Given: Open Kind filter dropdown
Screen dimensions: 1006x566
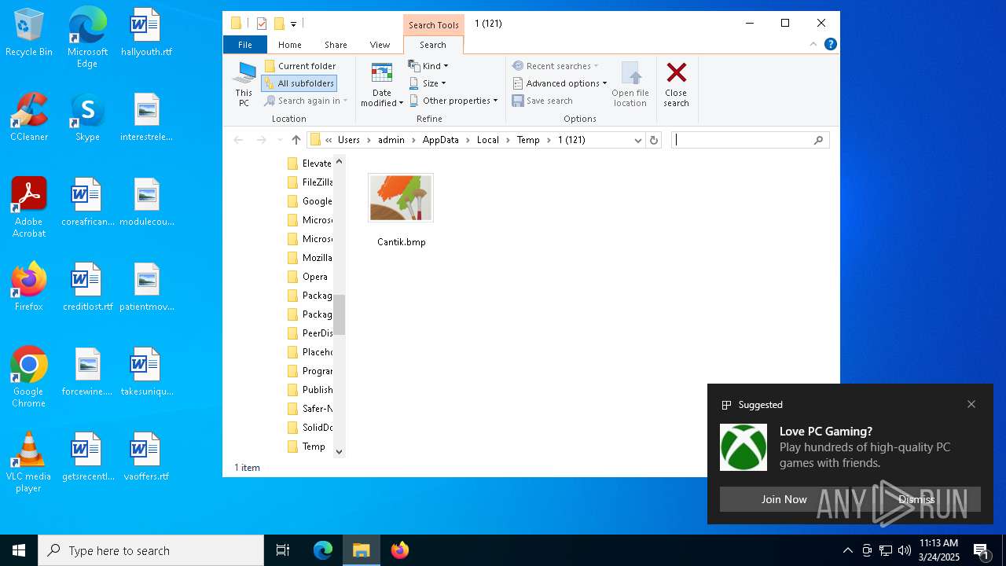Looking at the screenshot, I should 428,66.
